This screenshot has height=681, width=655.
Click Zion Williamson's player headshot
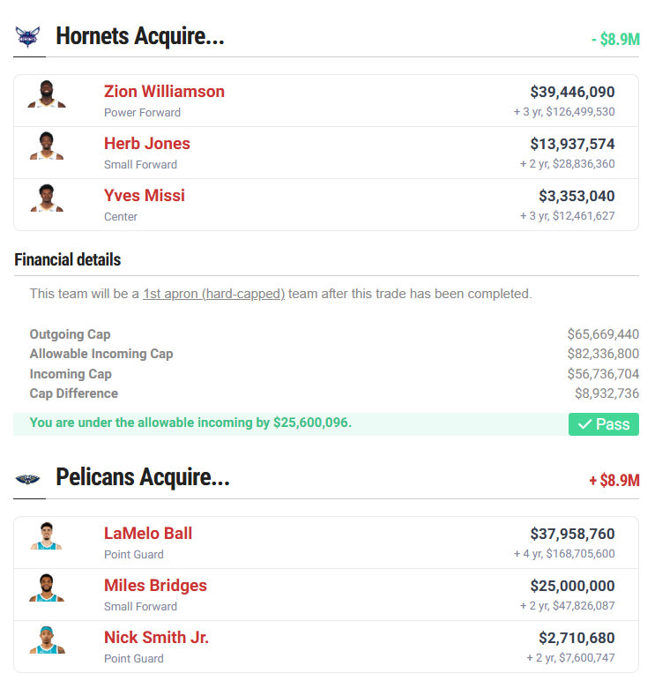(x=47, y=94)
